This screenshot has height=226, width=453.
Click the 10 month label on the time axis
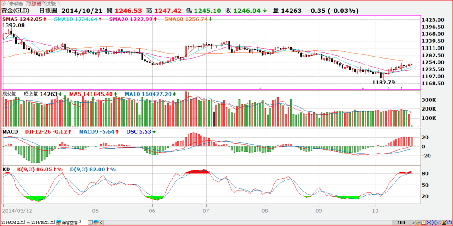pos(376,211)
